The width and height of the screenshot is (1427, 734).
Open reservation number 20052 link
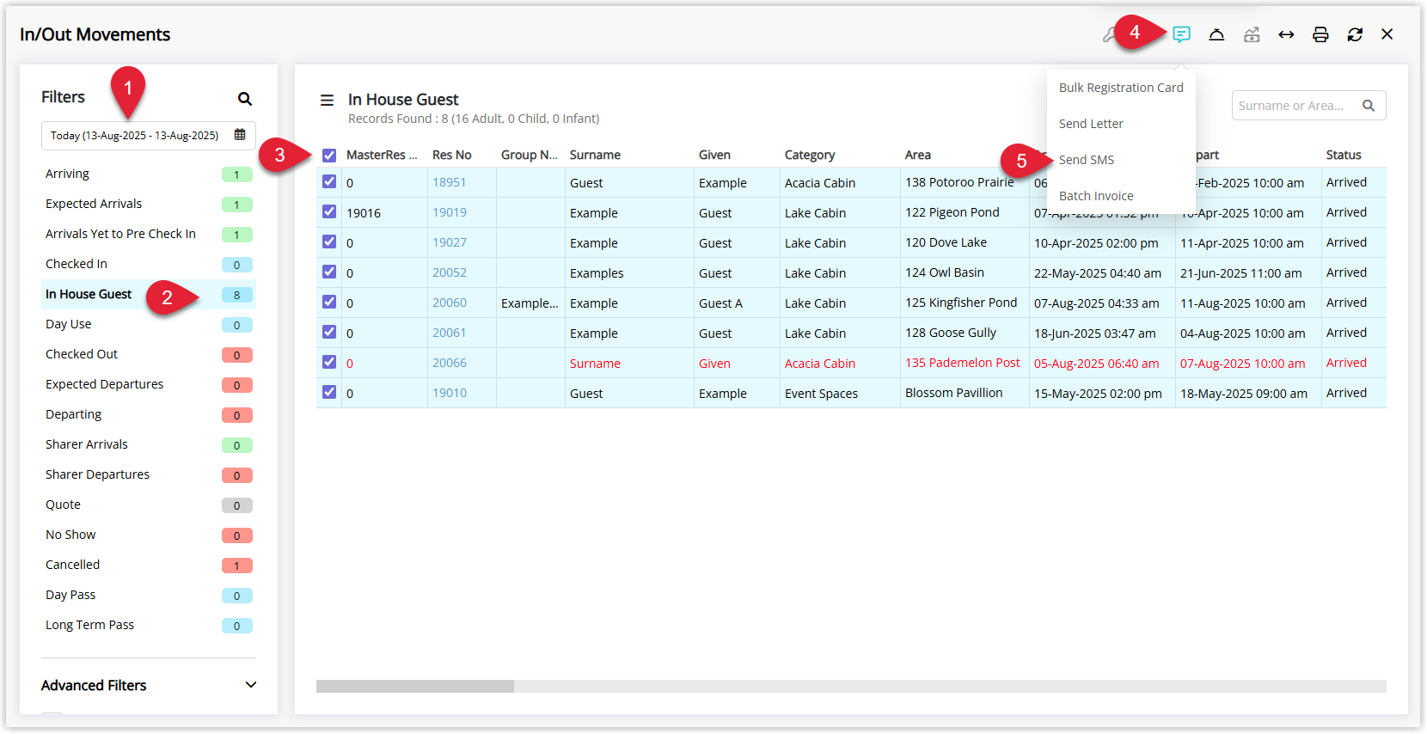pos(449,272)
